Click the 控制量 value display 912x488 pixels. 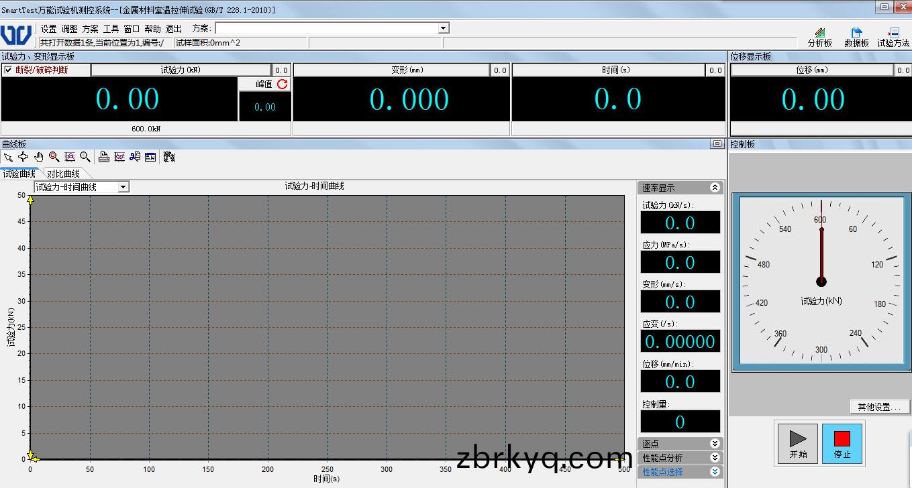pos(680,422)
